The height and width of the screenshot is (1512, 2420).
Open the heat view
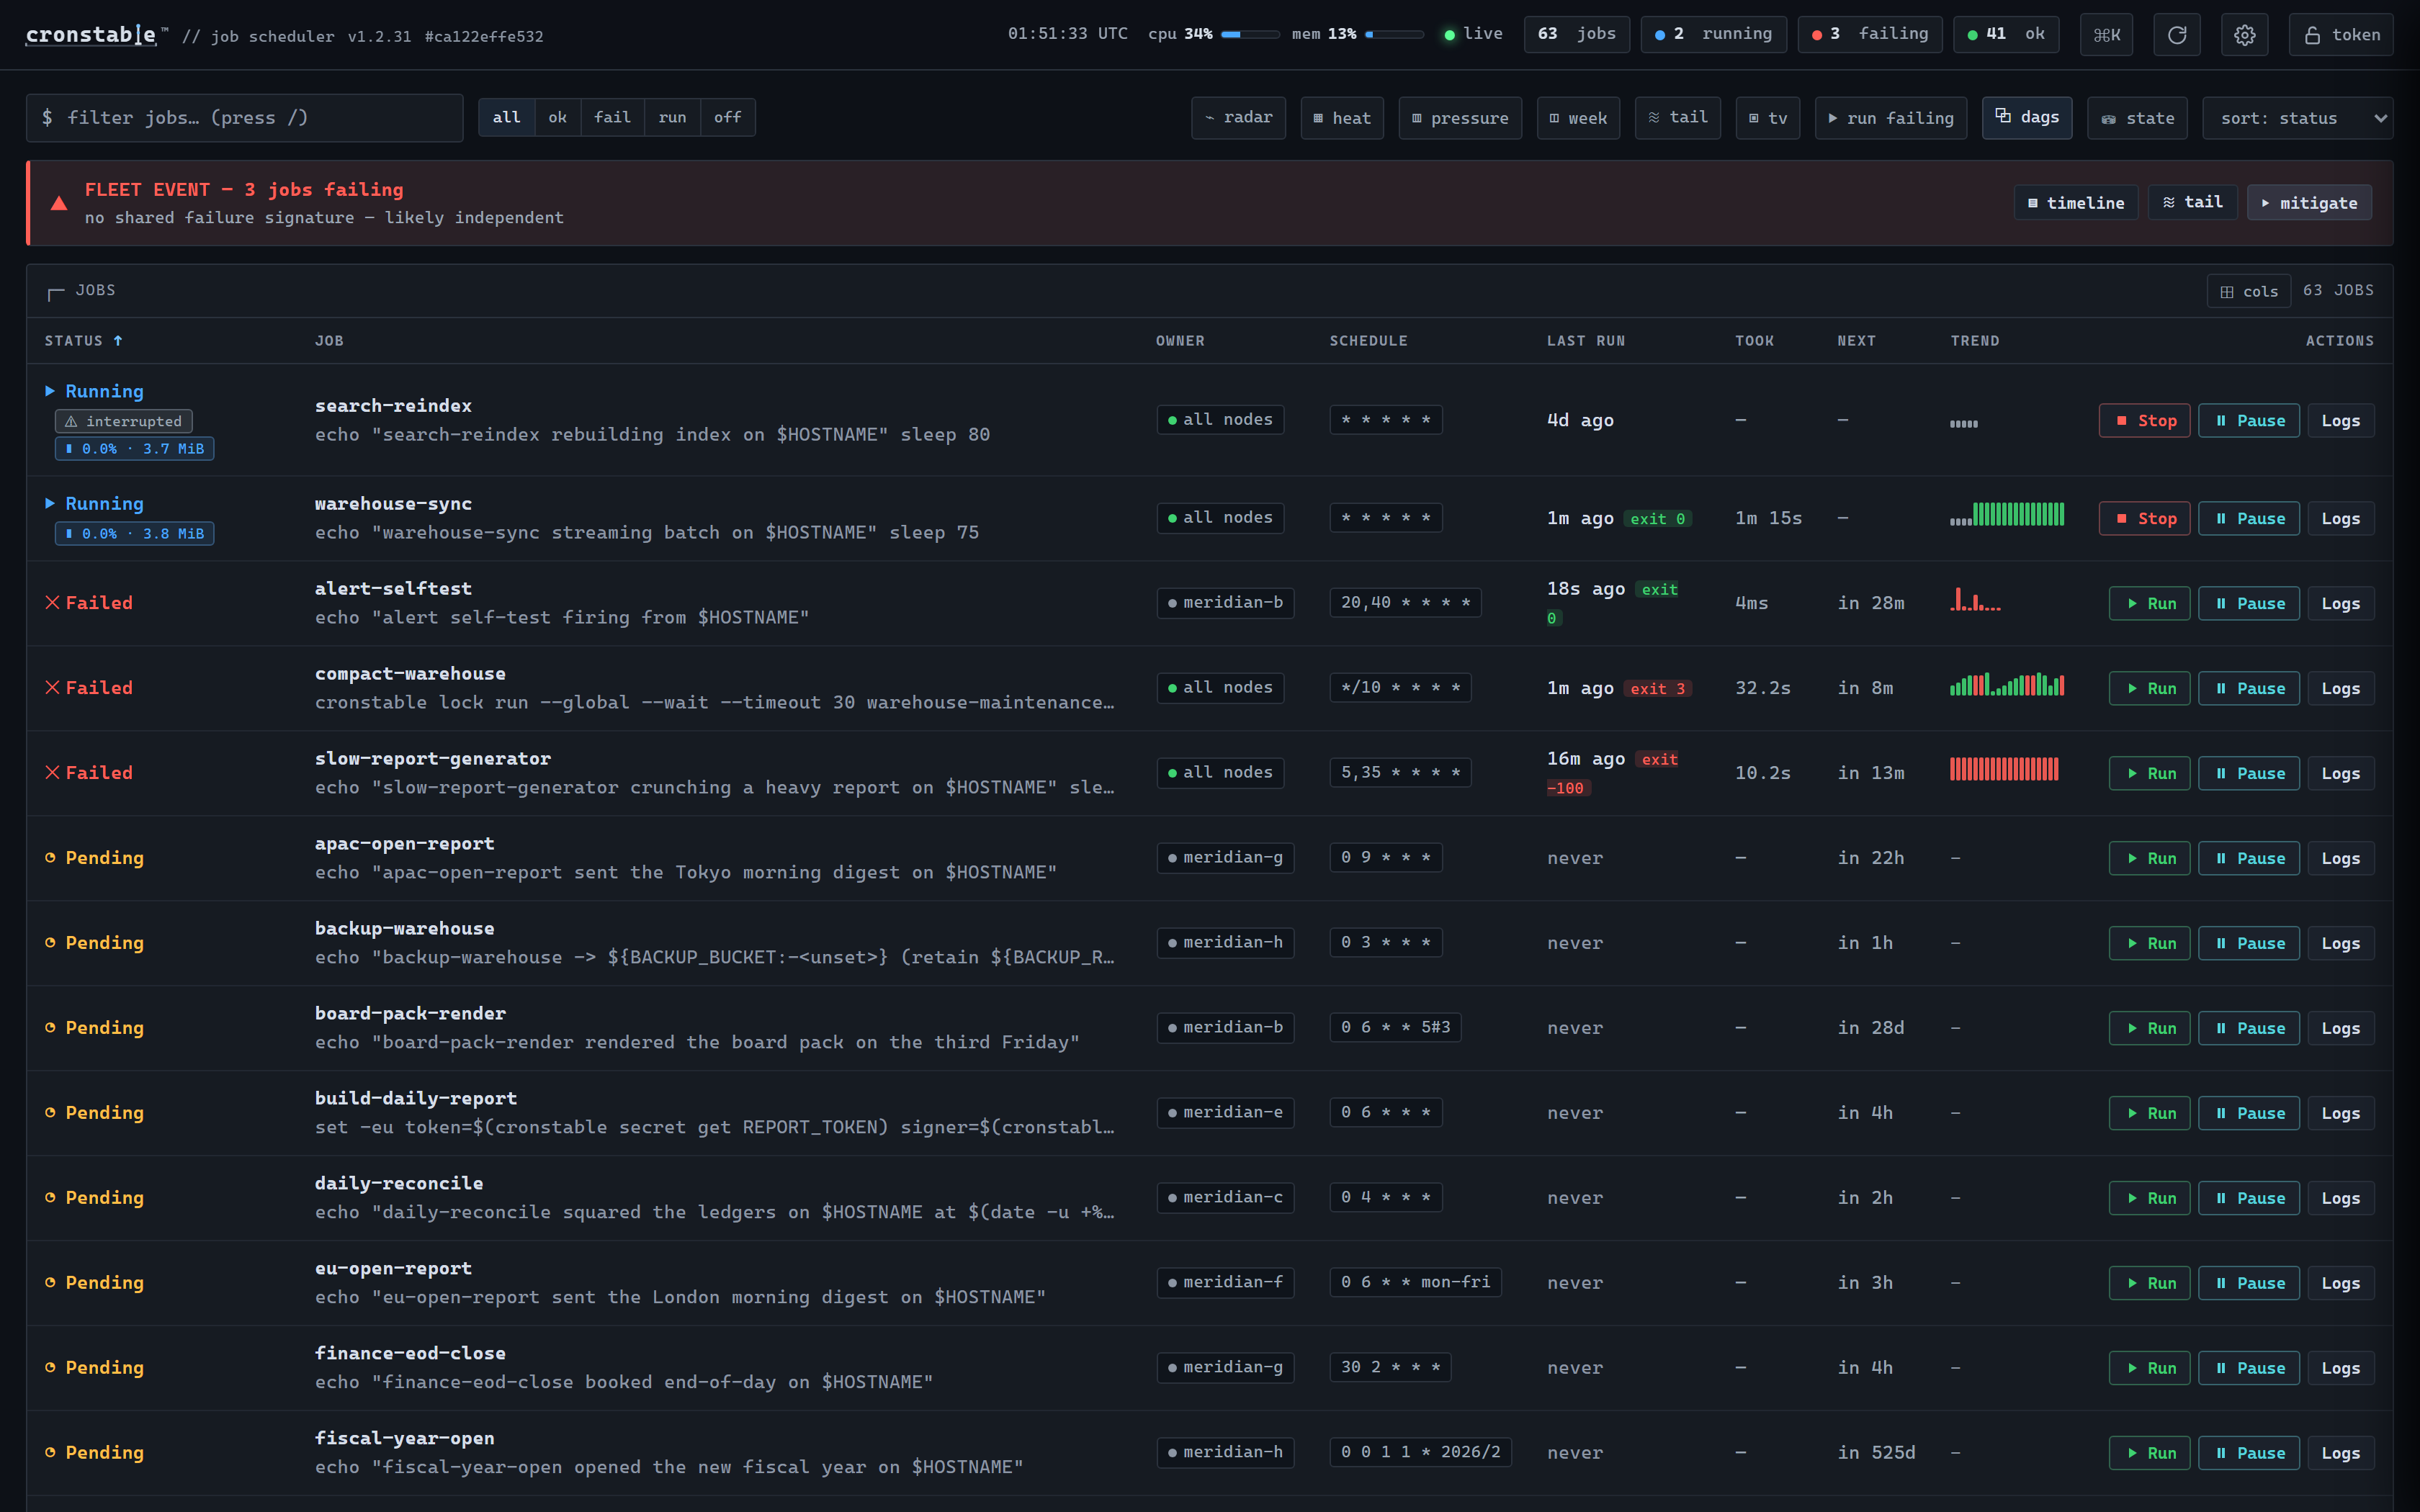pos(1342,118)
